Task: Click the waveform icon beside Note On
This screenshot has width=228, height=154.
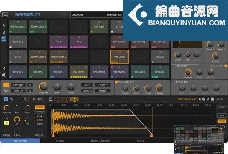Action: tap(6, 91)
